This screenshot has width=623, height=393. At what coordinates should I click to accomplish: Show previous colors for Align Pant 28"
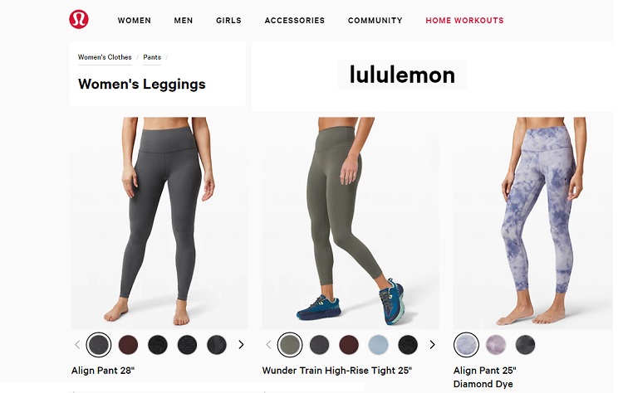tap(77, 345)
